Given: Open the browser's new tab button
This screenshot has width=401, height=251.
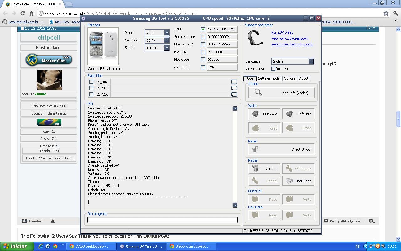Looking at the screenshot, I should (x=69, y=4).
